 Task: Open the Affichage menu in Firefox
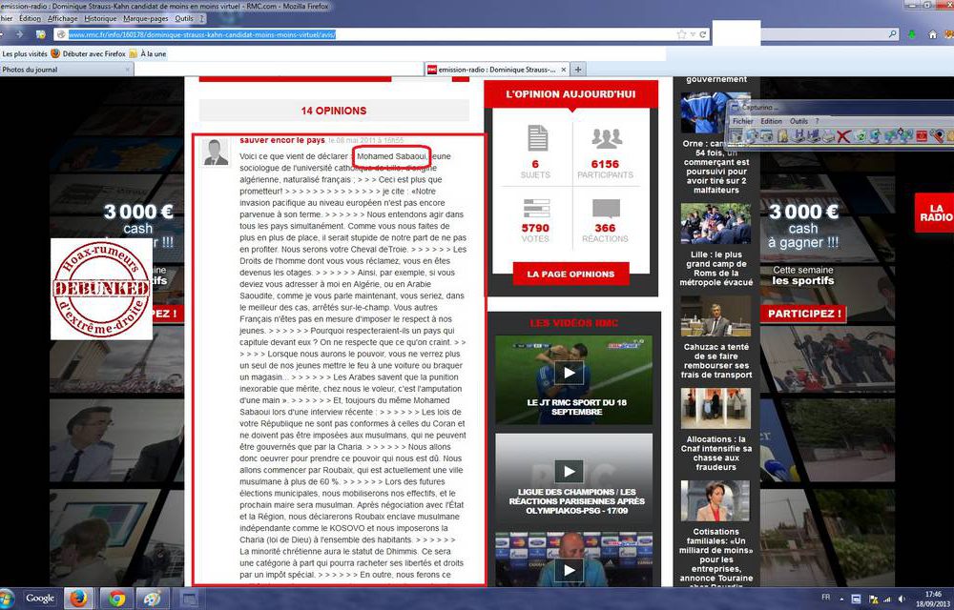62,19
